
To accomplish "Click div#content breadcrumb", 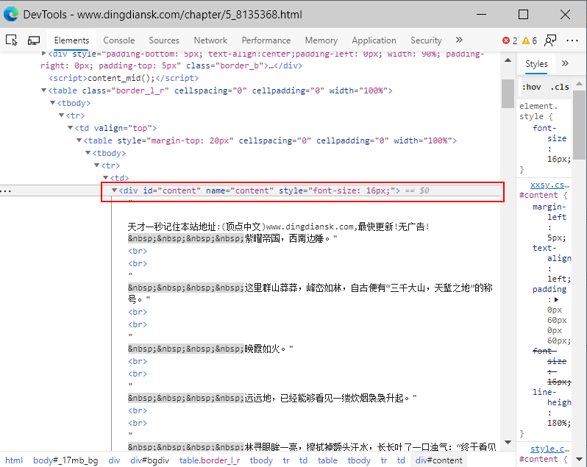I will 438,460.
